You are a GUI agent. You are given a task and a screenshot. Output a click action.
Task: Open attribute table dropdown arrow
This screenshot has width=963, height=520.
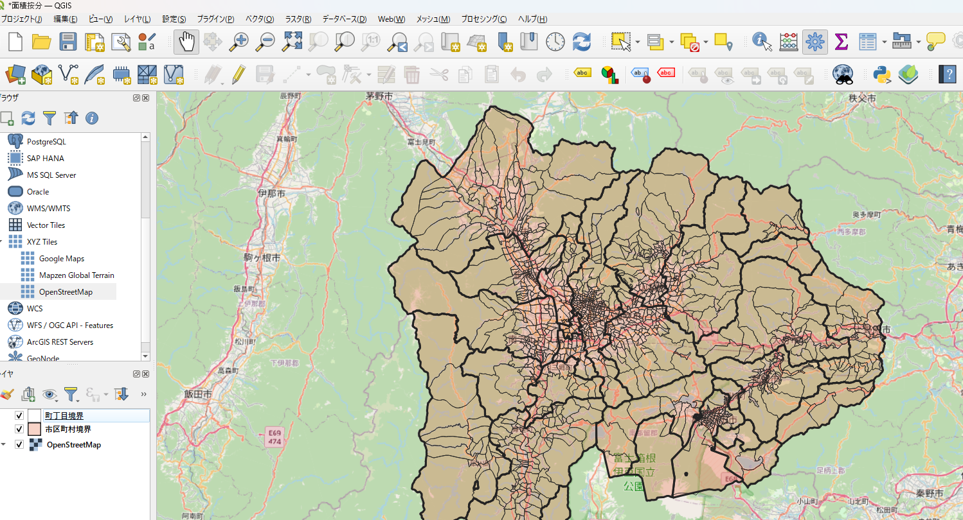coord(885,42)
